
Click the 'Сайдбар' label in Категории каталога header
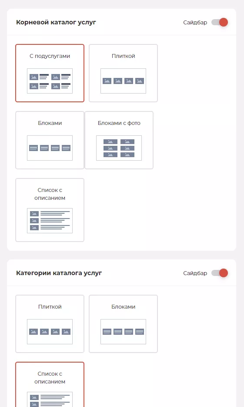(x=195, y=273)
